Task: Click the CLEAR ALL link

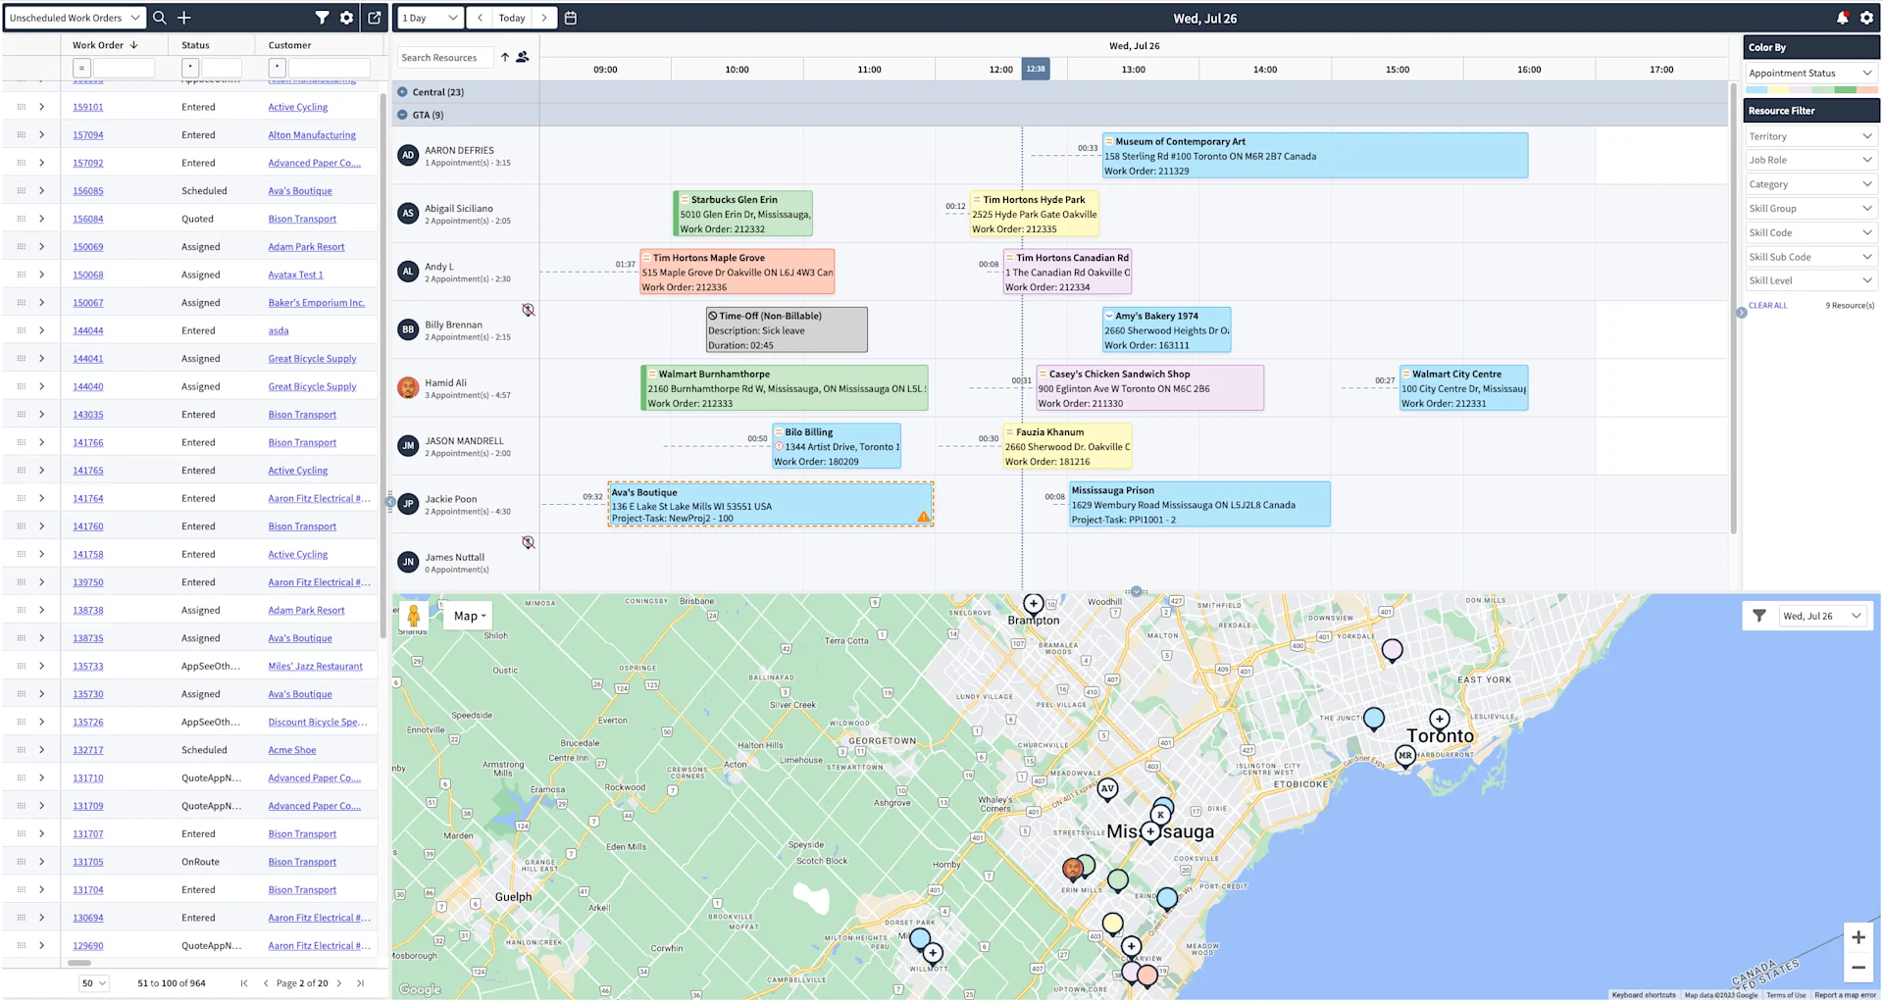Action: pos(1768,306)
